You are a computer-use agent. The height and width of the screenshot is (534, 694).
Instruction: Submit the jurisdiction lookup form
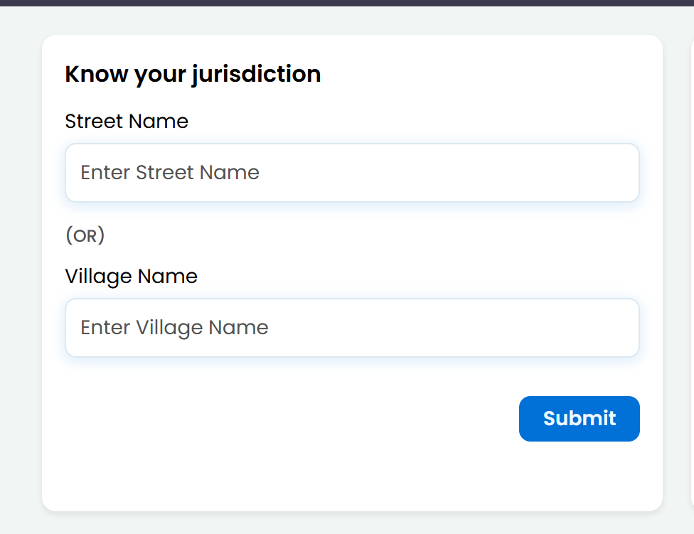point(579,418)
